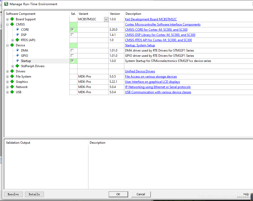Screen dimensions: 253x201
Task: Click version 3.20.0 in the CORE row
Action: coord(113,30)
